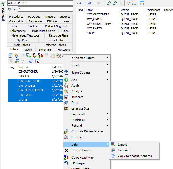The width and height of the screenshot is (173, 169).
Task: Expand the Enable all submenu
Action: click(87, 114)
